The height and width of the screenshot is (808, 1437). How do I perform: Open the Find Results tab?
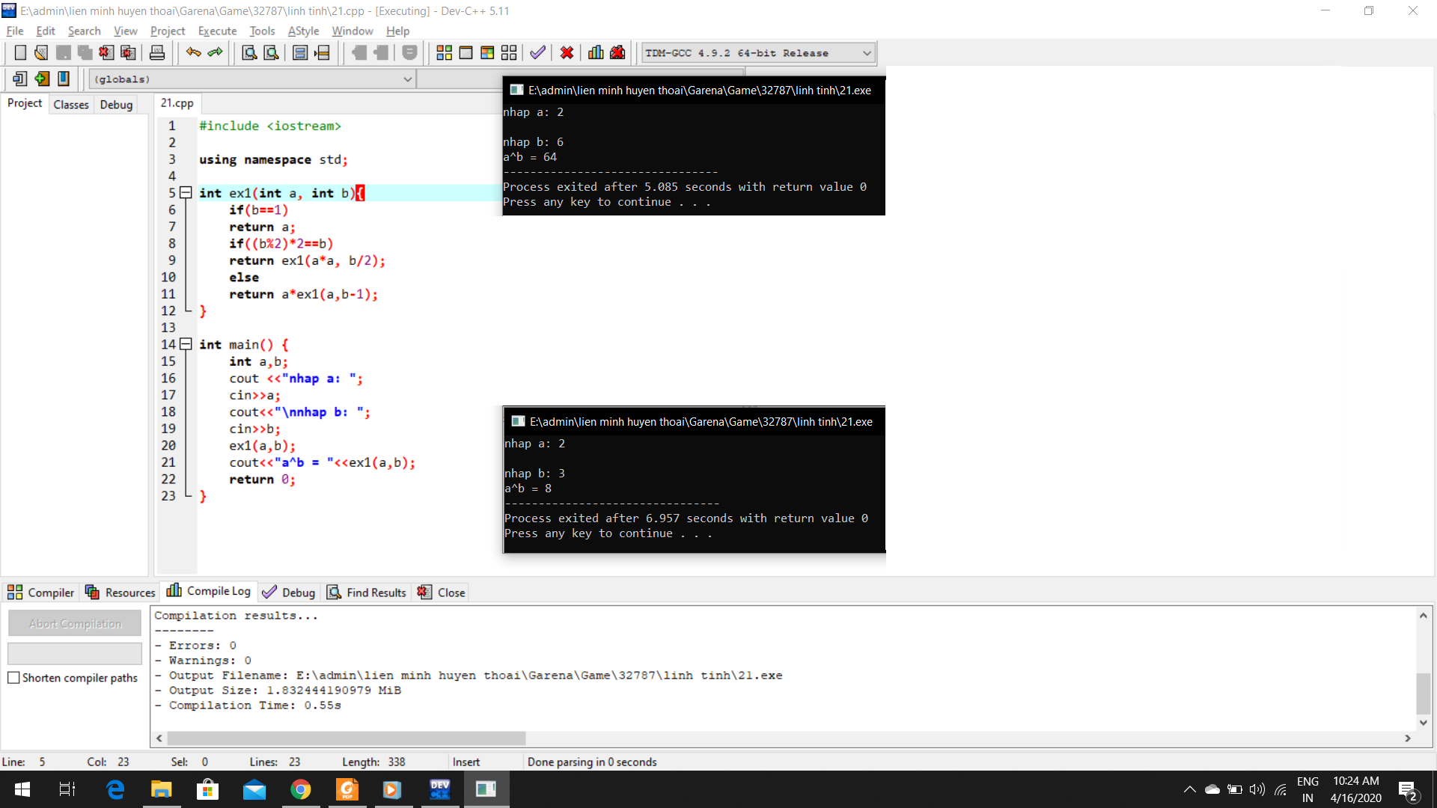[367, 593]
